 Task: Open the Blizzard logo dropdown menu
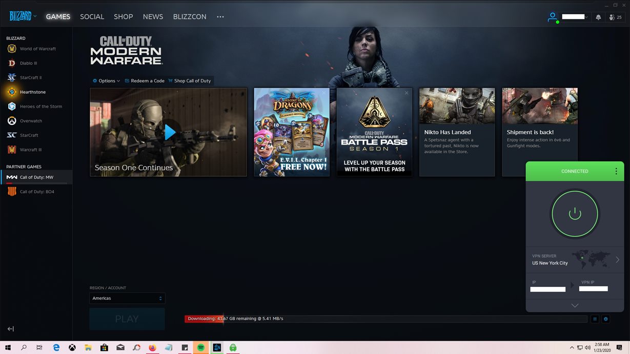tap(23, 16)
